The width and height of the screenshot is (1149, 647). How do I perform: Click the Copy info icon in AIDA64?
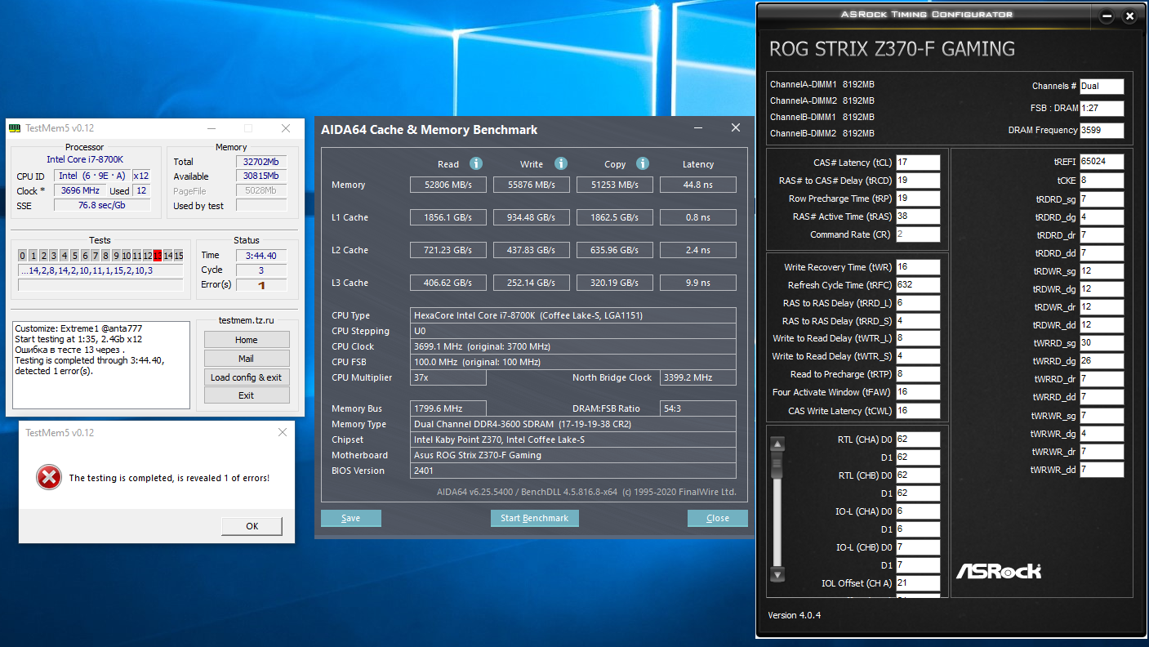(643, 163)
